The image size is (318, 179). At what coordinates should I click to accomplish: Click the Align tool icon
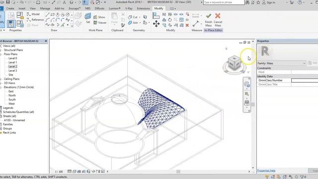[x=156, y=15]
